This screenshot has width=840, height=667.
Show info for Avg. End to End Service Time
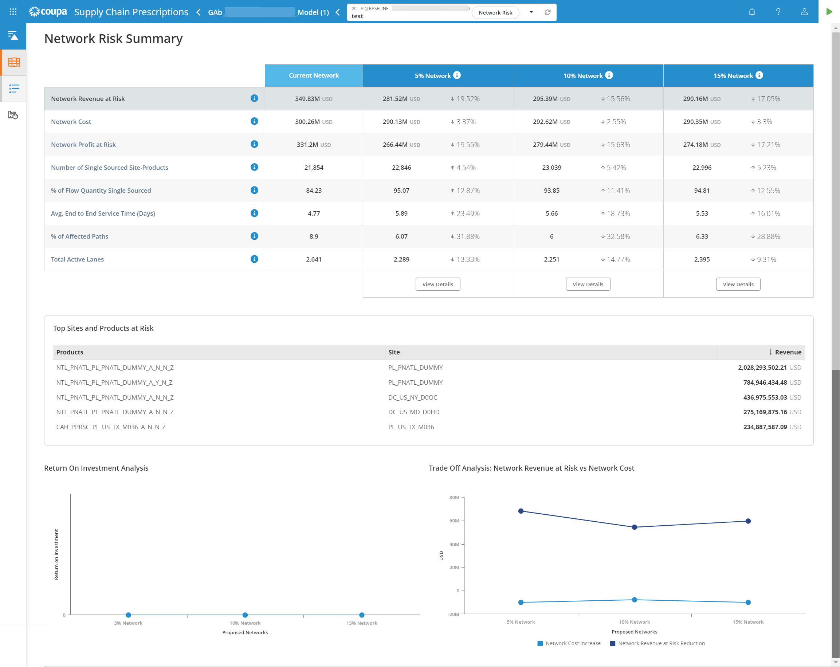point(254,213)
